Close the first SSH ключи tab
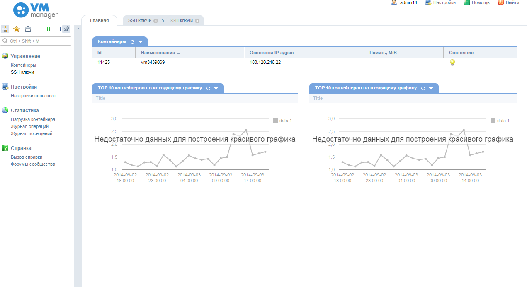 [155, 21]
